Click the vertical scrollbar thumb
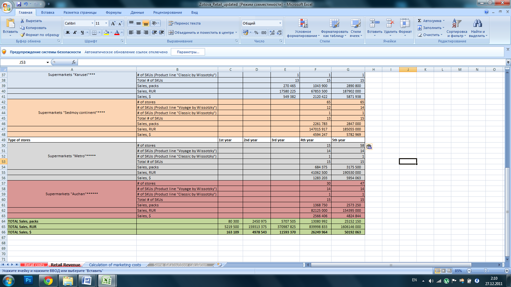The height and width of the screenshot is (287, 511). pyautogui.click(x=508, y=212)
